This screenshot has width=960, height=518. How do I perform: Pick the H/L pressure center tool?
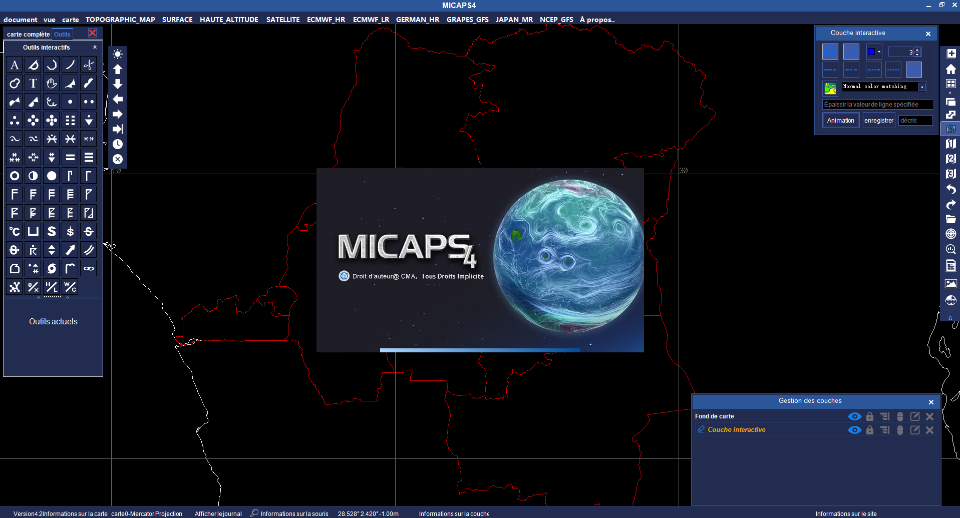(x=52, y=287)
